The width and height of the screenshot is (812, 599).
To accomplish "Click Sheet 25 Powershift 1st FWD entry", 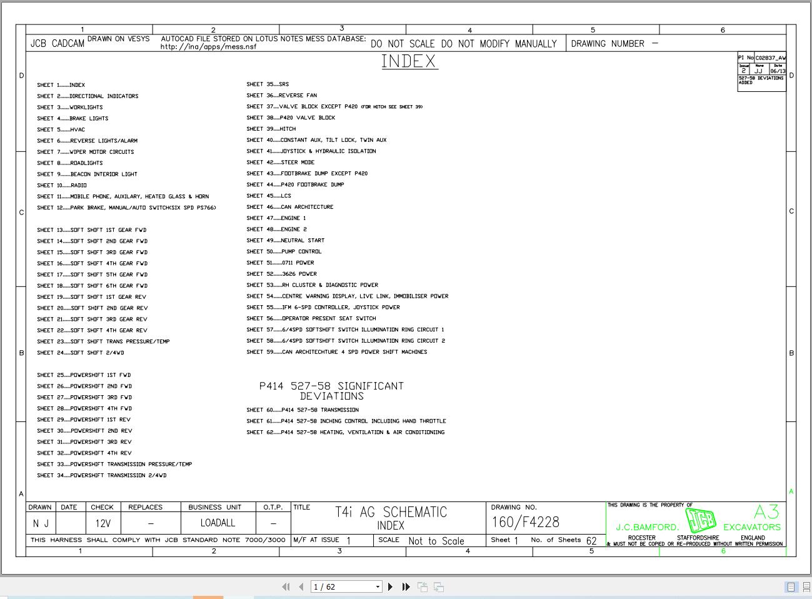I will coord(84,375).
